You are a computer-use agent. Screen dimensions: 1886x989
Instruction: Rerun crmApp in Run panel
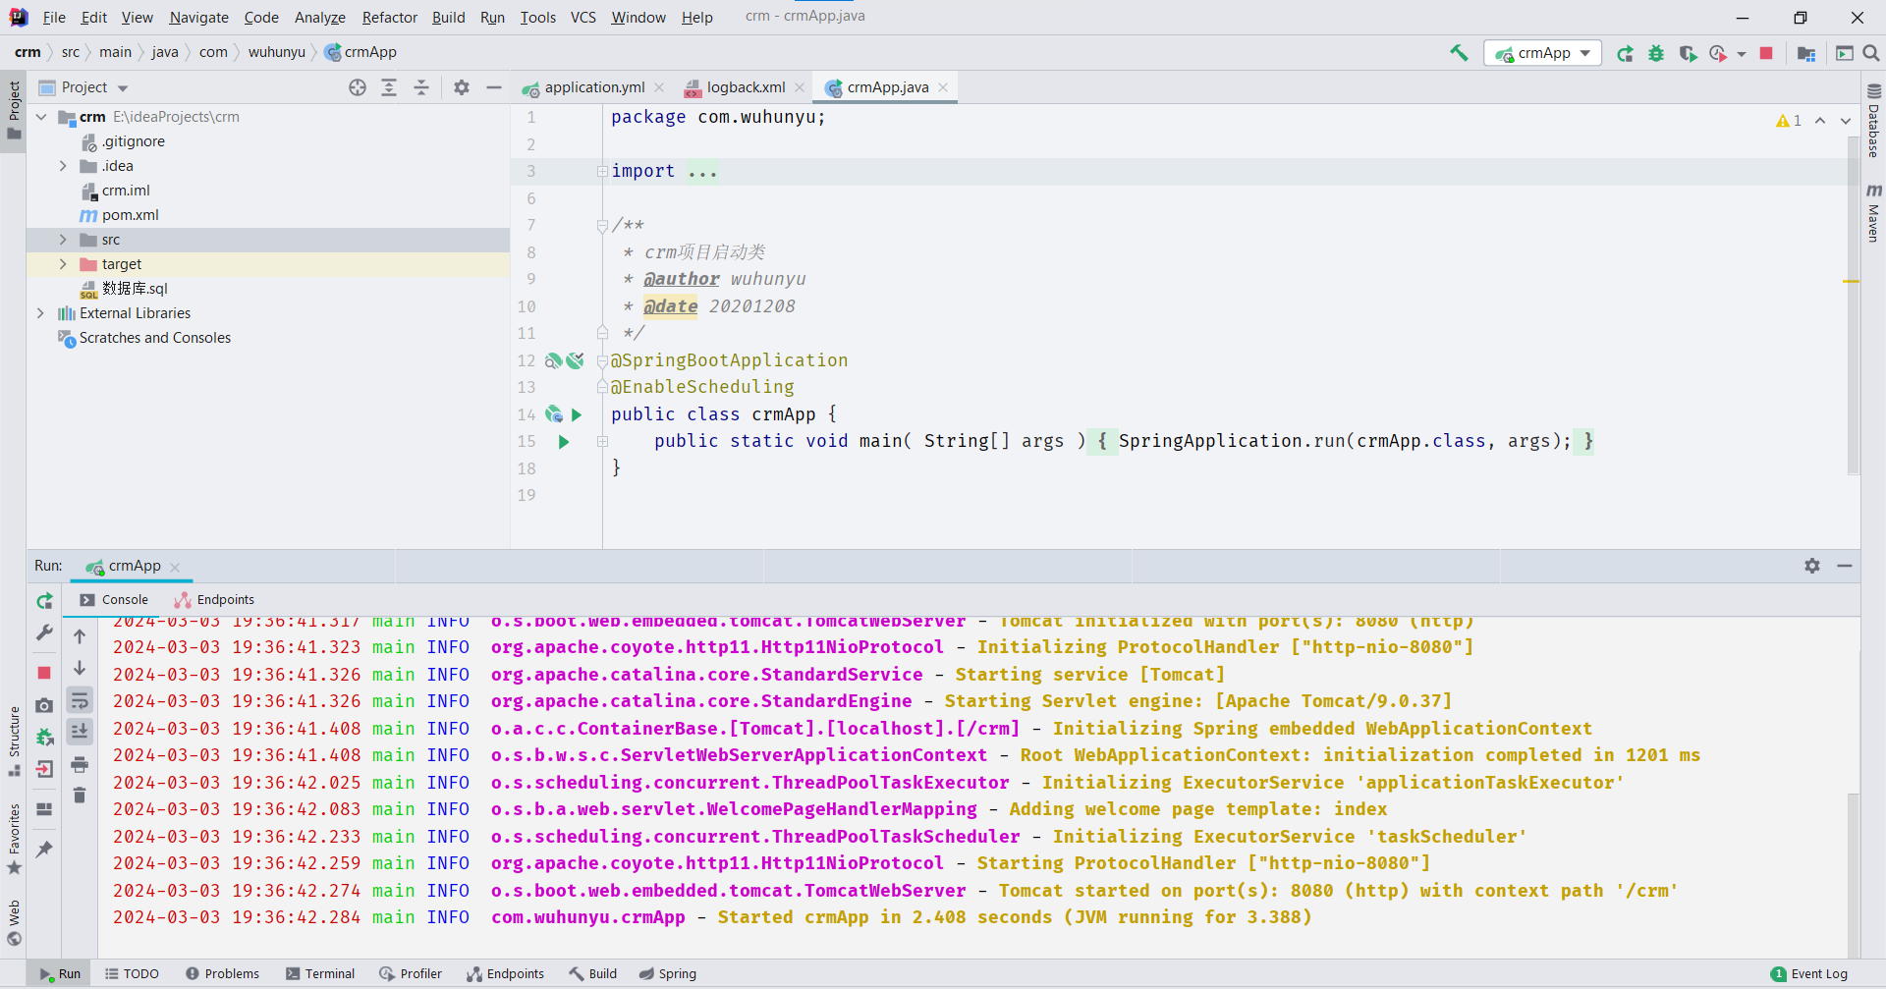(x=44, y=601)
